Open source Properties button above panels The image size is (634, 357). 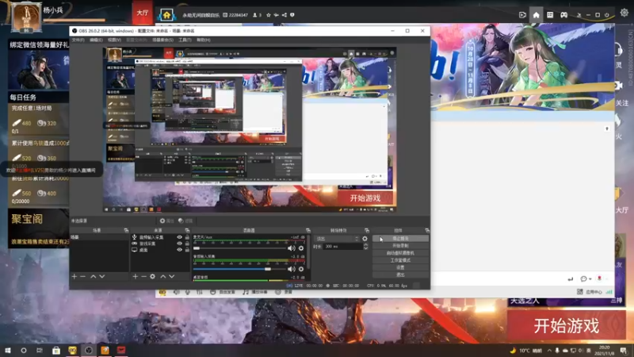166,221
